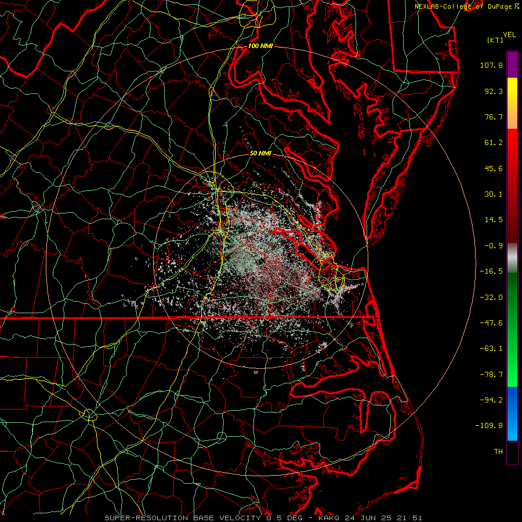Click the -47.6 velocity scale value
Screen dimensions: 522x522
(491, 323)
